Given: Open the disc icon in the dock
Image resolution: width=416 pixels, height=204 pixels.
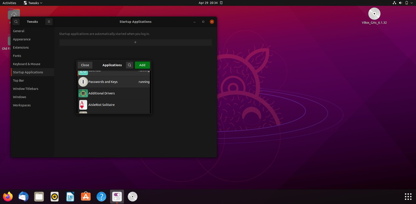Looking at the screenshot, I should pos(133,196).
